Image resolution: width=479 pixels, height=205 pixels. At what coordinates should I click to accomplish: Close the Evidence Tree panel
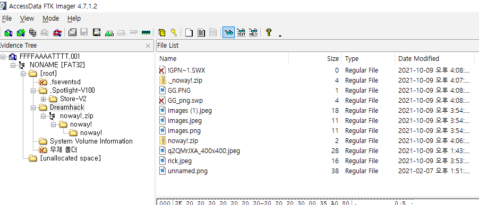(148, 46)
